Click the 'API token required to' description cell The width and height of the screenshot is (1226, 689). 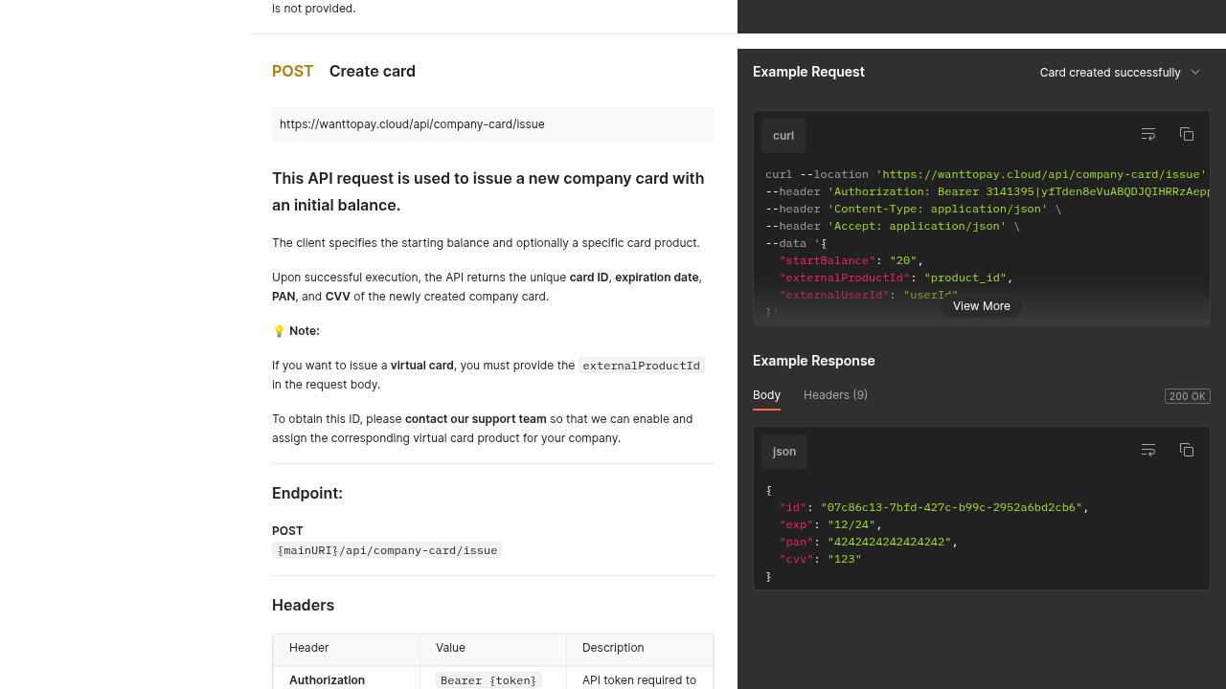click(x=639, y=678)
